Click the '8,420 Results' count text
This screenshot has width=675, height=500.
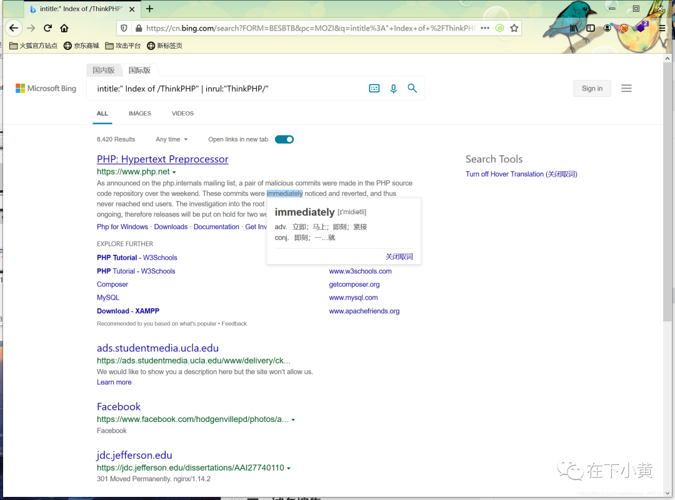[x=116, y=139]
